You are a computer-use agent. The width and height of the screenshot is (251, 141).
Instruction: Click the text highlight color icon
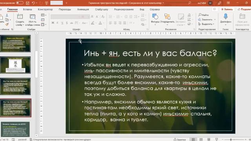(93, 23)
